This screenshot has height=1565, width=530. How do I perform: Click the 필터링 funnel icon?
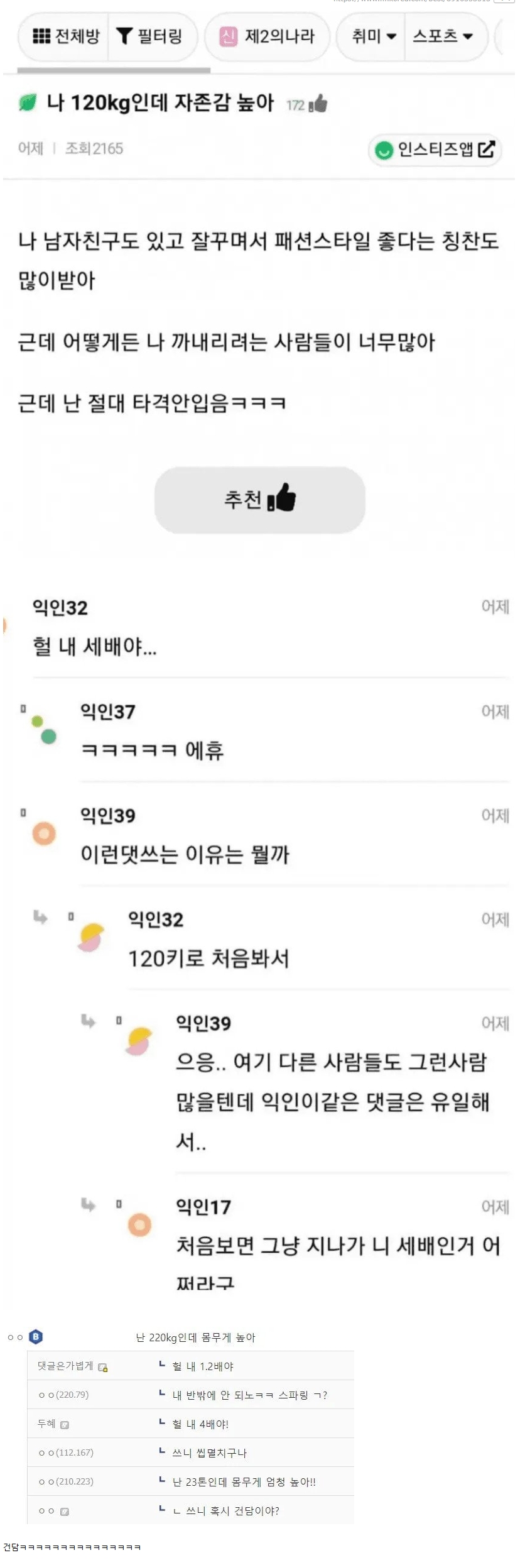point(124,36)
